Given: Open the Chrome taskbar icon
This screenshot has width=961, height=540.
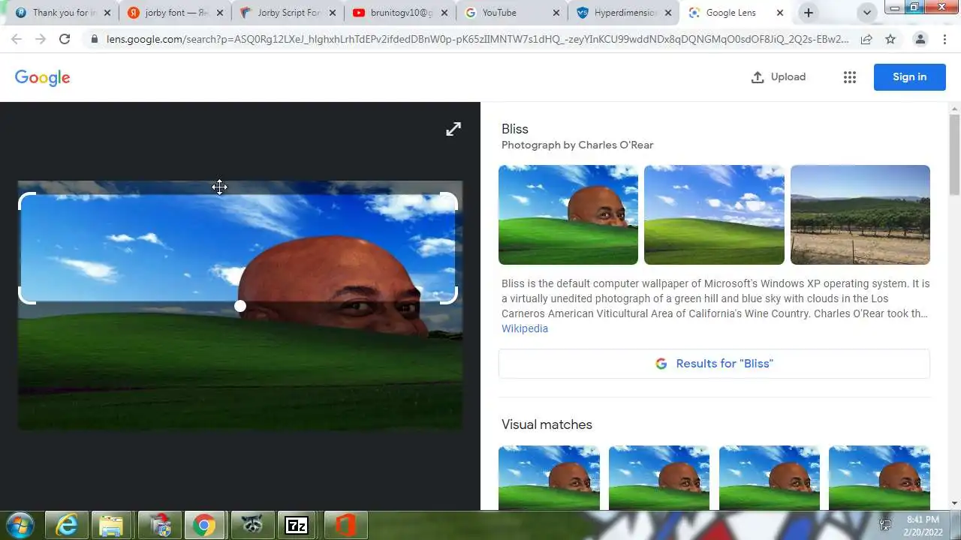Looking at the screenshot, I should click(x=204, y=525).
